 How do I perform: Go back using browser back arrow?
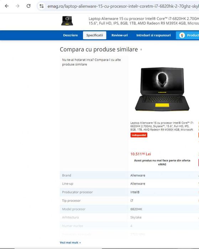pos(7,6)
